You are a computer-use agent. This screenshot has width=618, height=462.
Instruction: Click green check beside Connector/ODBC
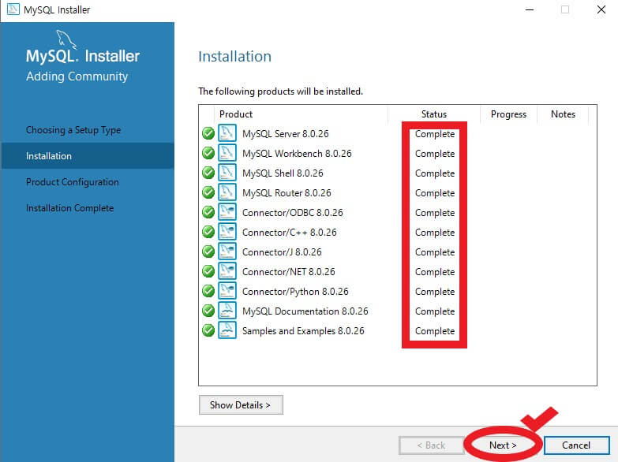click(x=208, y=212)
